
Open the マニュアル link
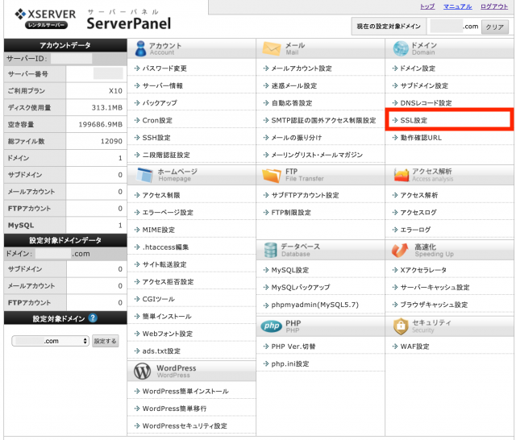click(458, 6)
